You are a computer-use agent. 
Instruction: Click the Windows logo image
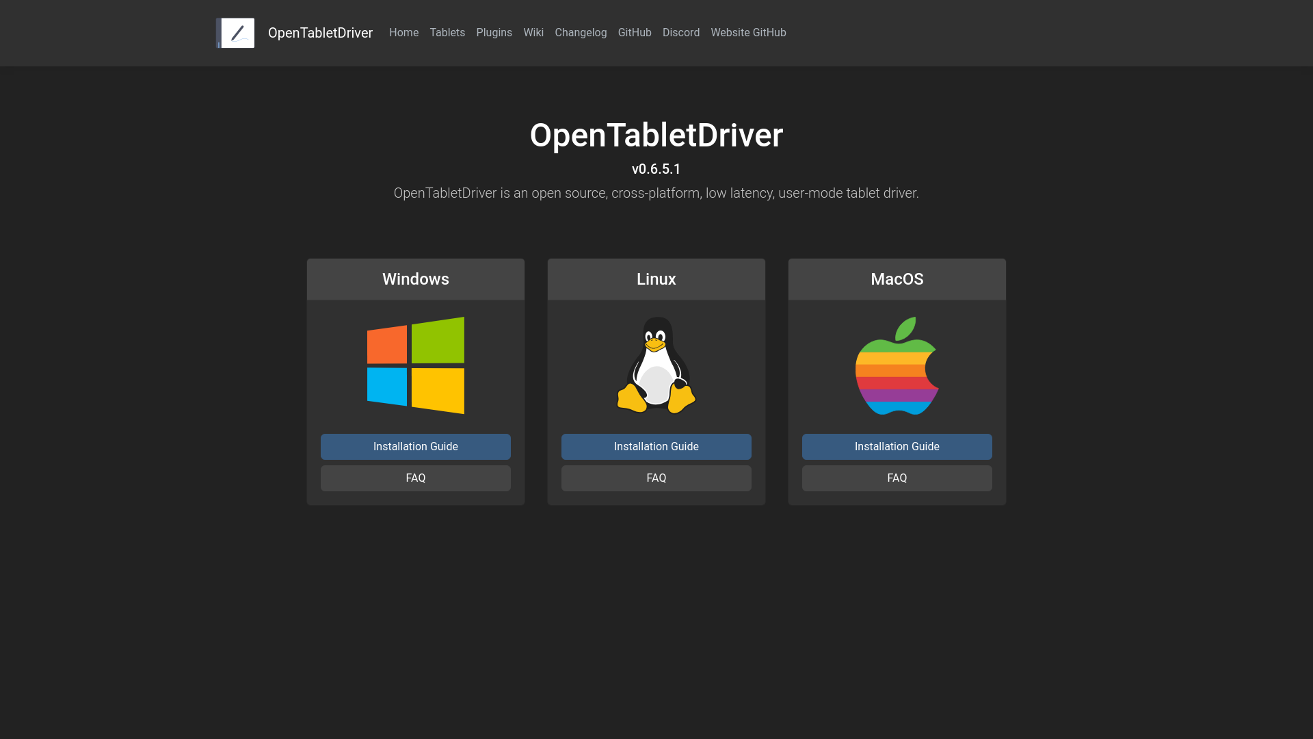coord(416,365)
